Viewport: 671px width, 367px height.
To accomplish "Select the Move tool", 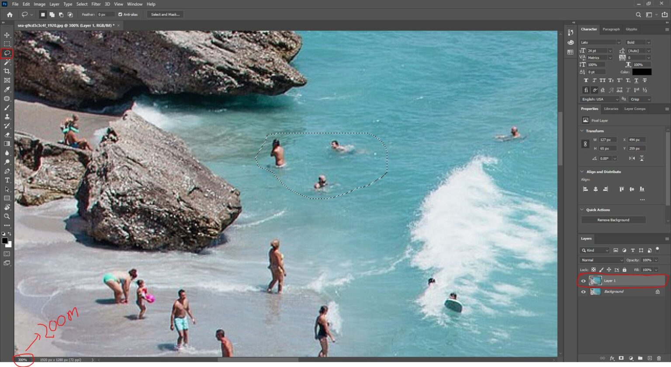I will 7,35.
